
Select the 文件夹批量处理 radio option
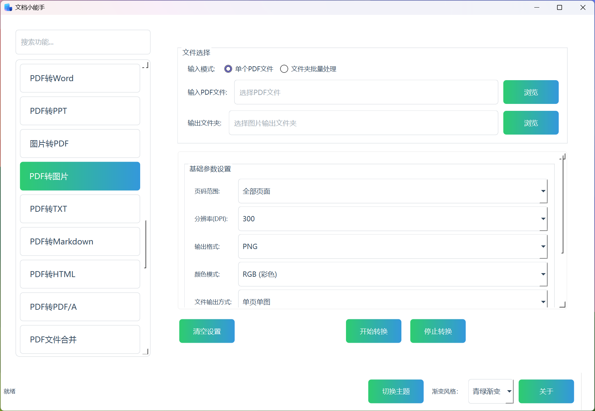(x=284, y=69)
